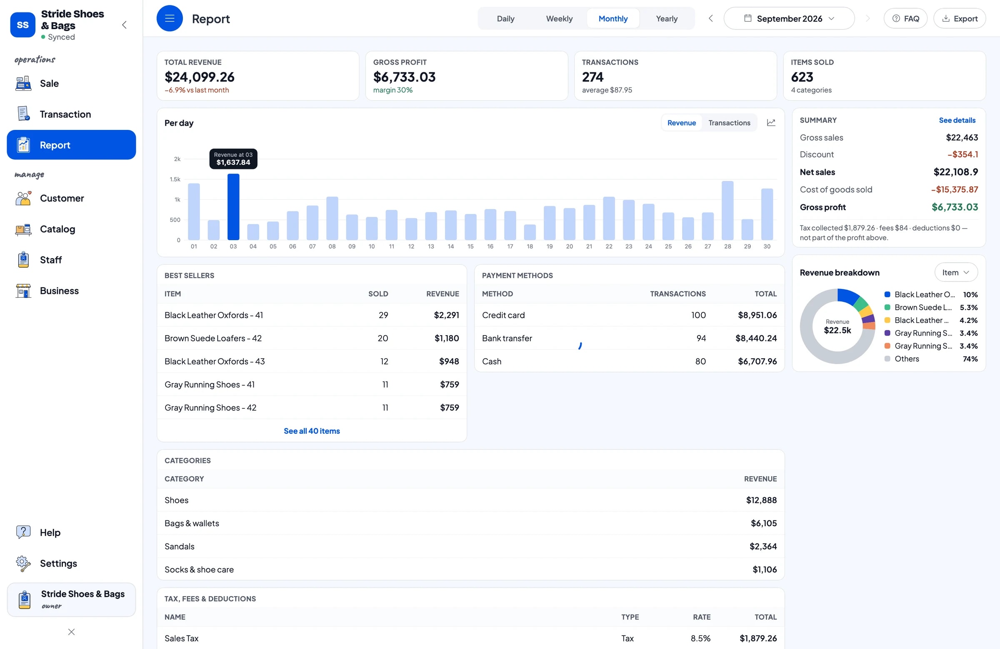This screenshot has width=1000, height=649.
Task: Click the Credit card payment row
Action: (x=629, y=315)
